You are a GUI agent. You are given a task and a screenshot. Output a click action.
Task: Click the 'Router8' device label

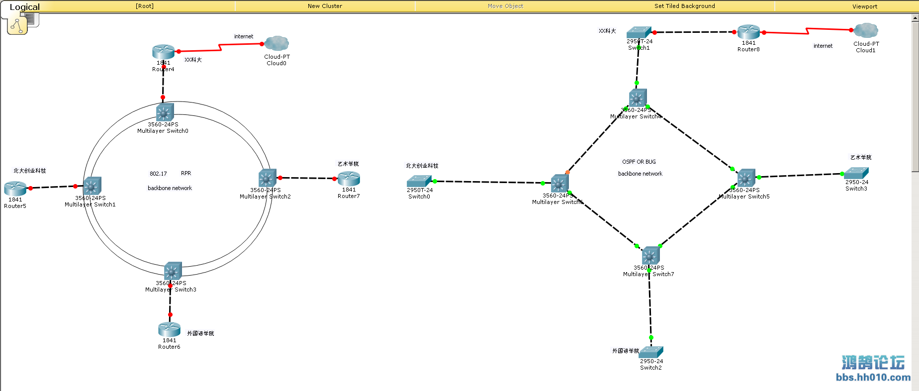(748, 49)
